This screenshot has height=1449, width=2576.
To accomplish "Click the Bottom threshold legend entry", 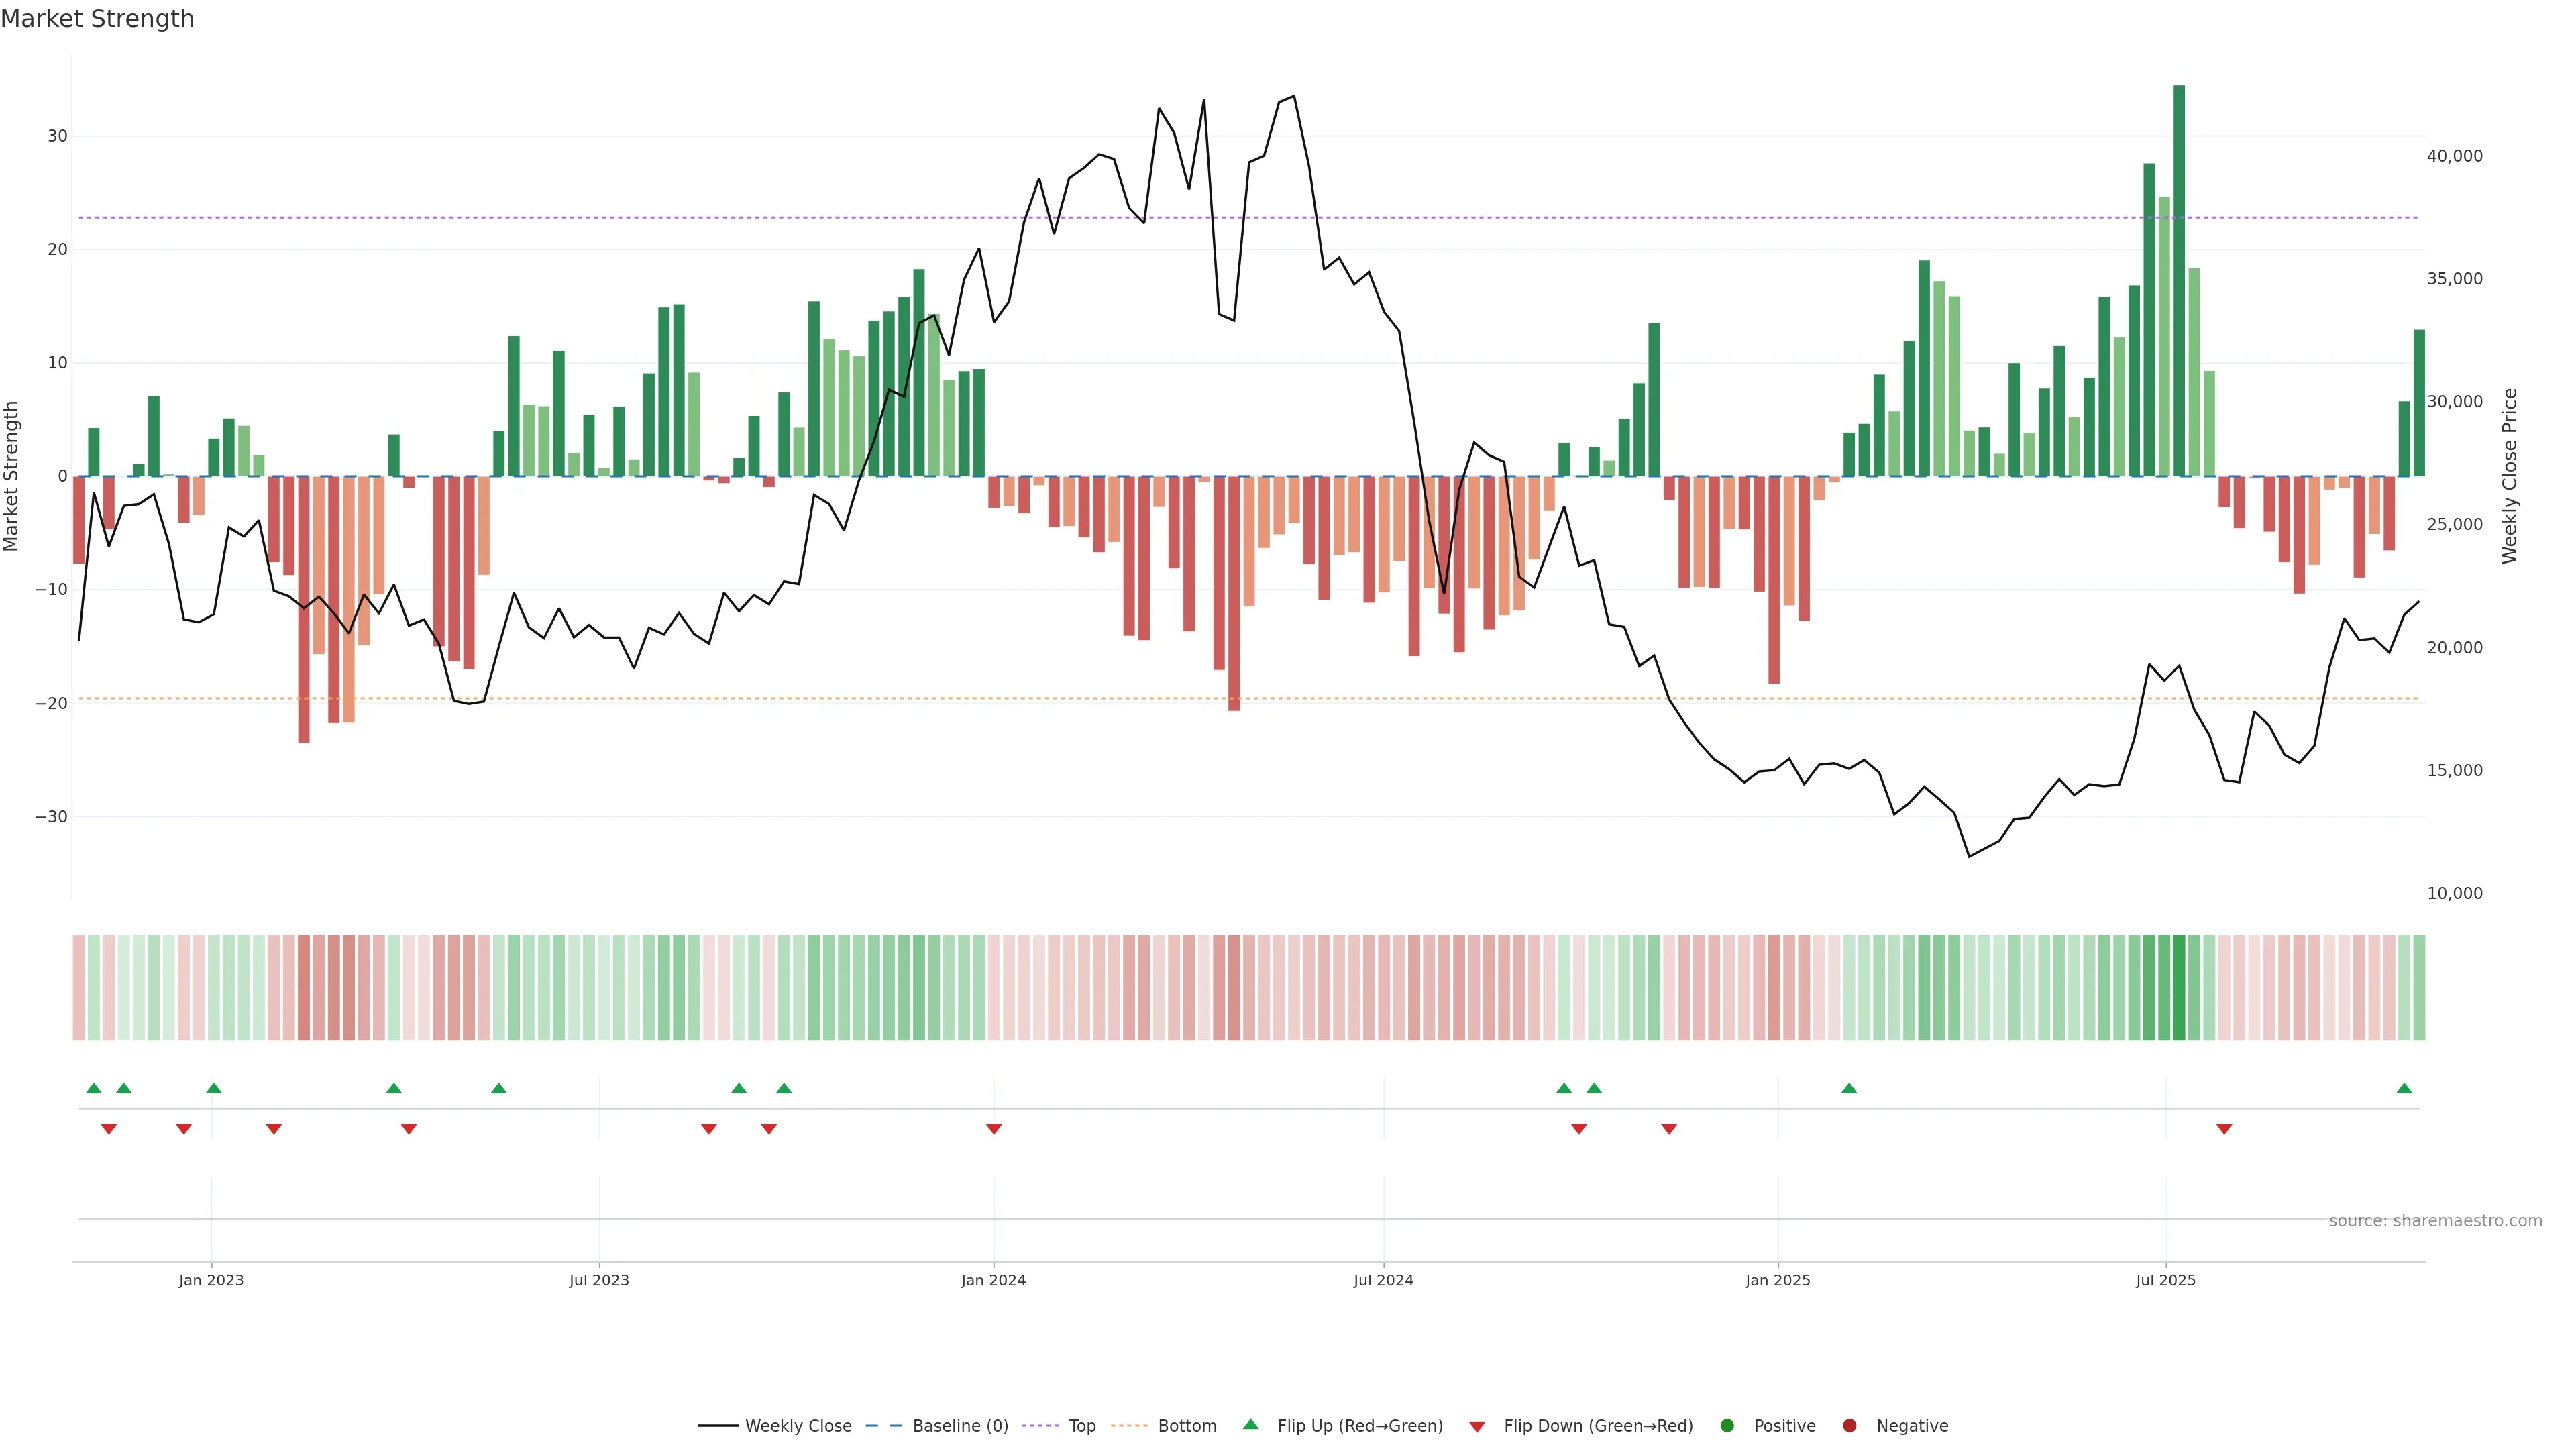I will [x=1129, y=1426].
